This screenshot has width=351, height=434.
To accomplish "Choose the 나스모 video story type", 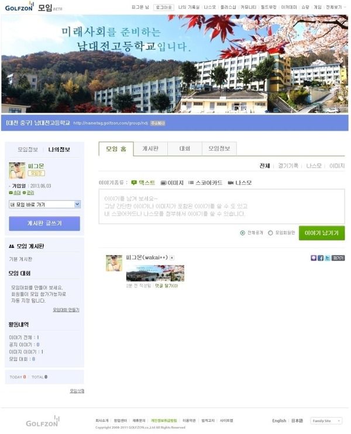I will point(239,183).
